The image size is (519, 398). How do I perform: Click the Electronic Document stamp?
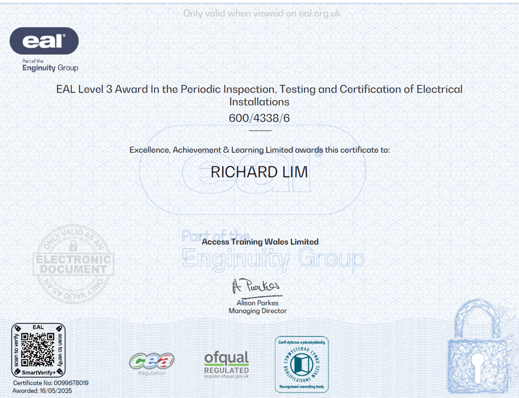pyautogui.click(x=74, y=264)
